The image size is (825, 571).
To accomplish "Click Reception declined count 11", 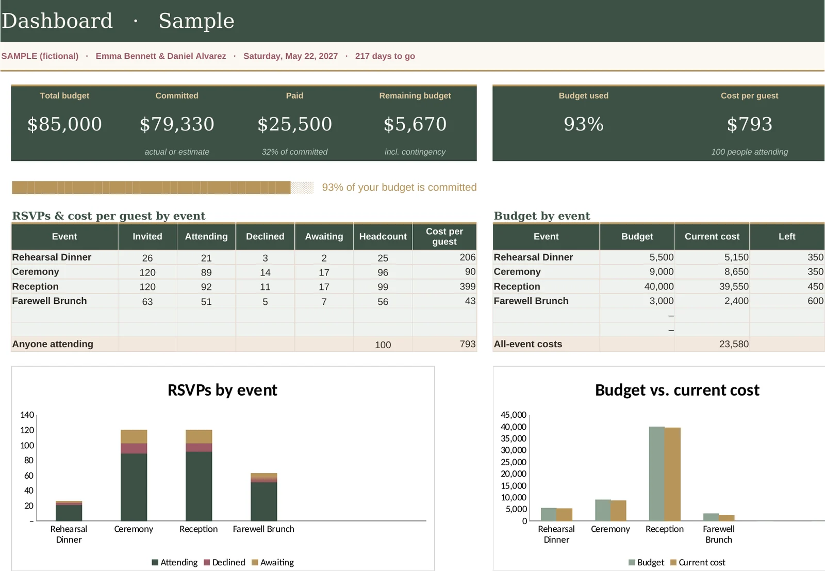I will pyautogui.click(x=265, y=287).
